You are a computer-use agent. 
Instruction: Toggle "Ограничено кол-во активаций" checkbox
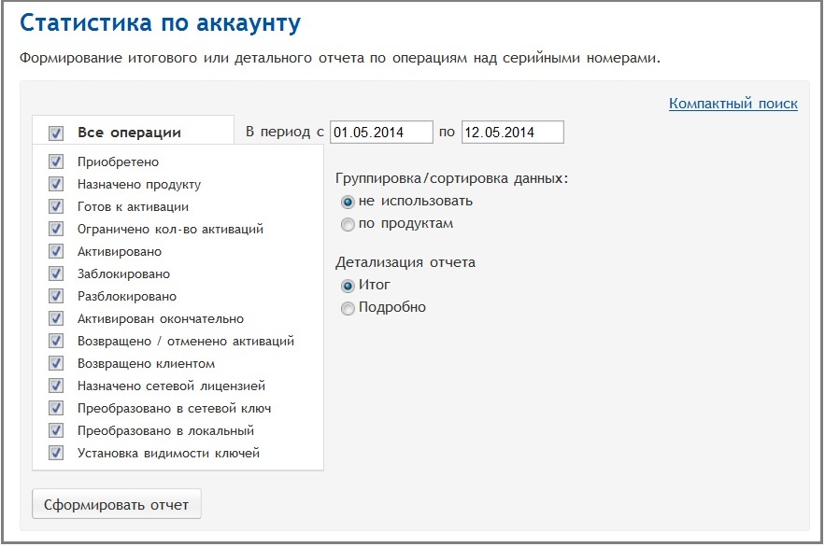[x=56, y=229]
